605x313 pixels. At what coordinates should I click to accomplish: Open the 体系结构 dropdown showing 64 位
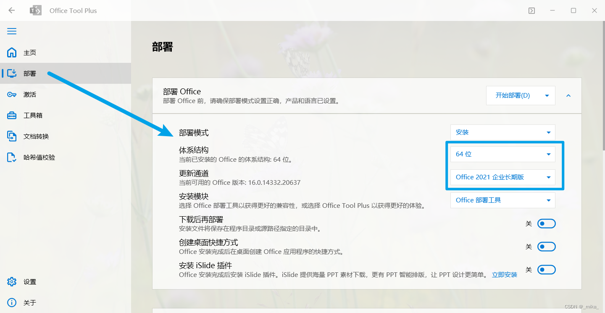coord(503,154)
